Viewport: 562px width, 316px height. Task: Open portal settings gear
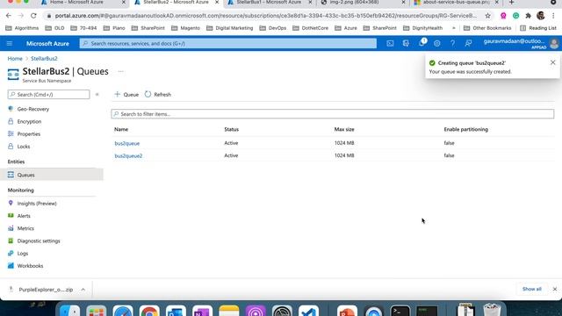pyautogui.click(x=437, y=43)
